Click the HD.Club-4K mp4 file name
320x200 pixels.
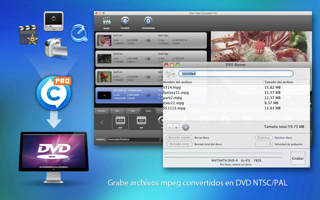point(127,90)
